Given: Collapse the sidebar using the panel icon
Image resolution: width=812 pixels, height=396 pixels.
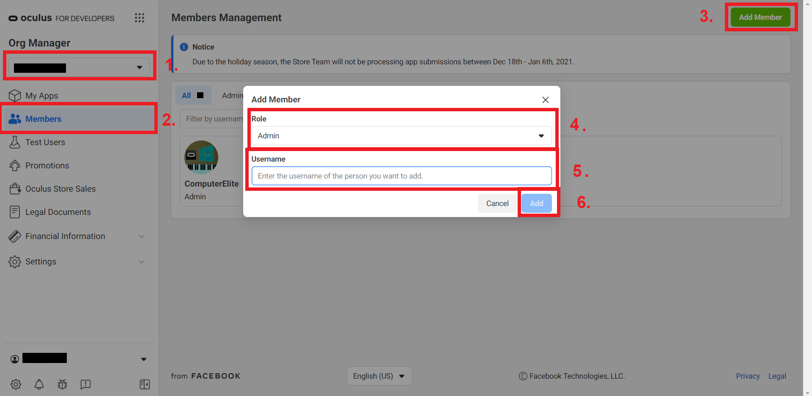Looking at the screenshot, I should 145,384.
